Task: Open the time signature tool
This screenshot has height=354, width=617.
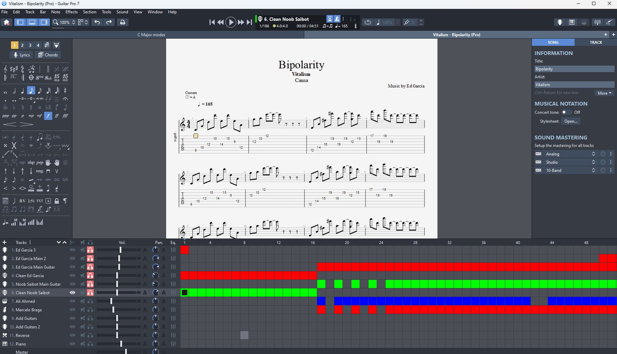Action: [23, 69]
